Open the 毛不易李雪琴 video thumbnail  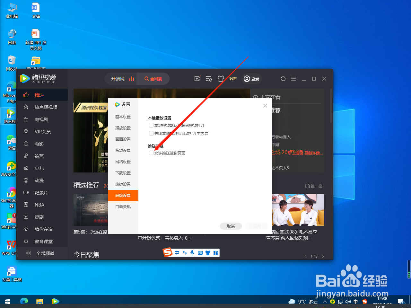coord(298,210)
